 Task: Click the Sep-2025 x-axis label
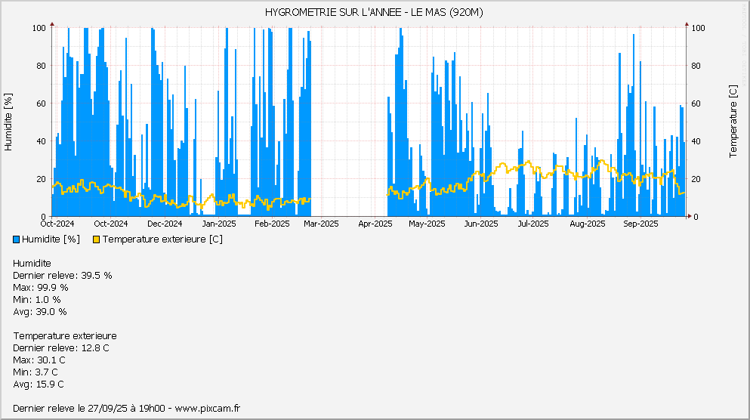tap(640, 224)
